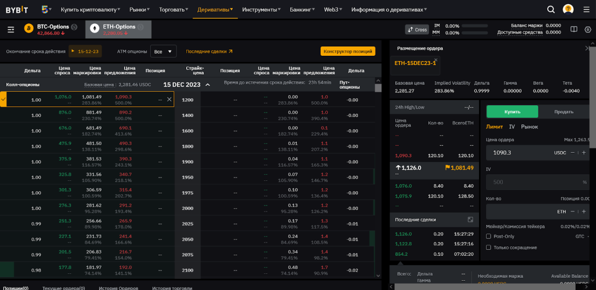The height and width of the screenshot is (290, 596).
Task: Open the hamburger menu at top right
Action: point(586,9)
